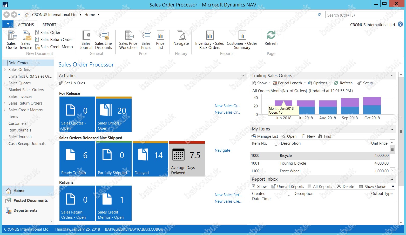This screenshot has width=406, height=235.
Task: Open Sales Return Orders - Open tile
Action: click(77, 203)
